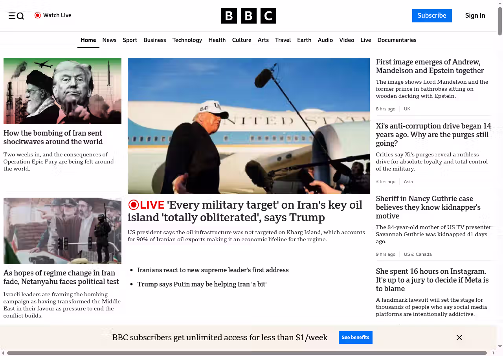Dismiss the subscription banner with X
This screenshot has height=356, width=503.
(459, 338)
